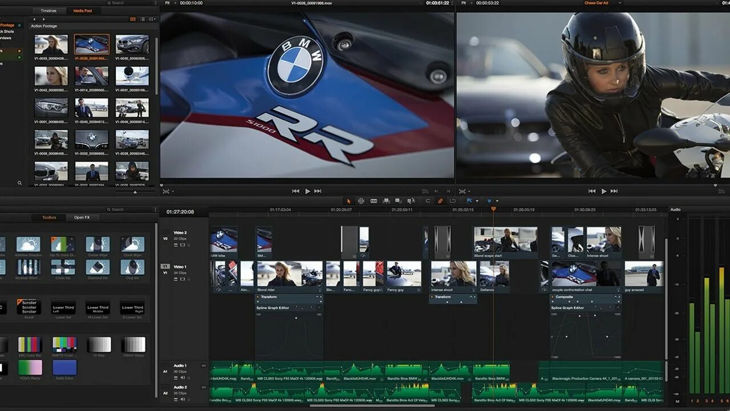Mute the Audio 2 track speaker
Viewport: 730px width, 411px height.
tap(182, 399)
